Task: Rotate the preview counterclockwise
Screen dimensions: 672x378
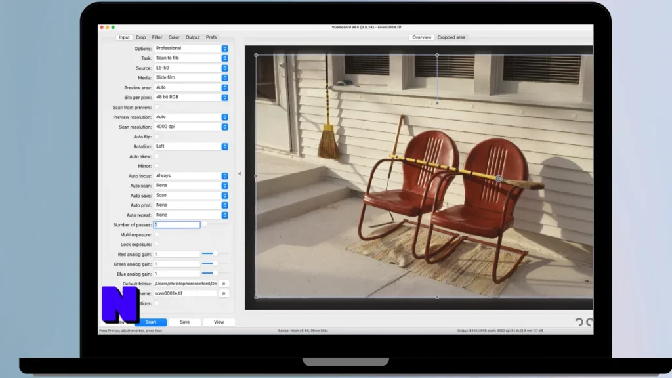Action: 579,322
